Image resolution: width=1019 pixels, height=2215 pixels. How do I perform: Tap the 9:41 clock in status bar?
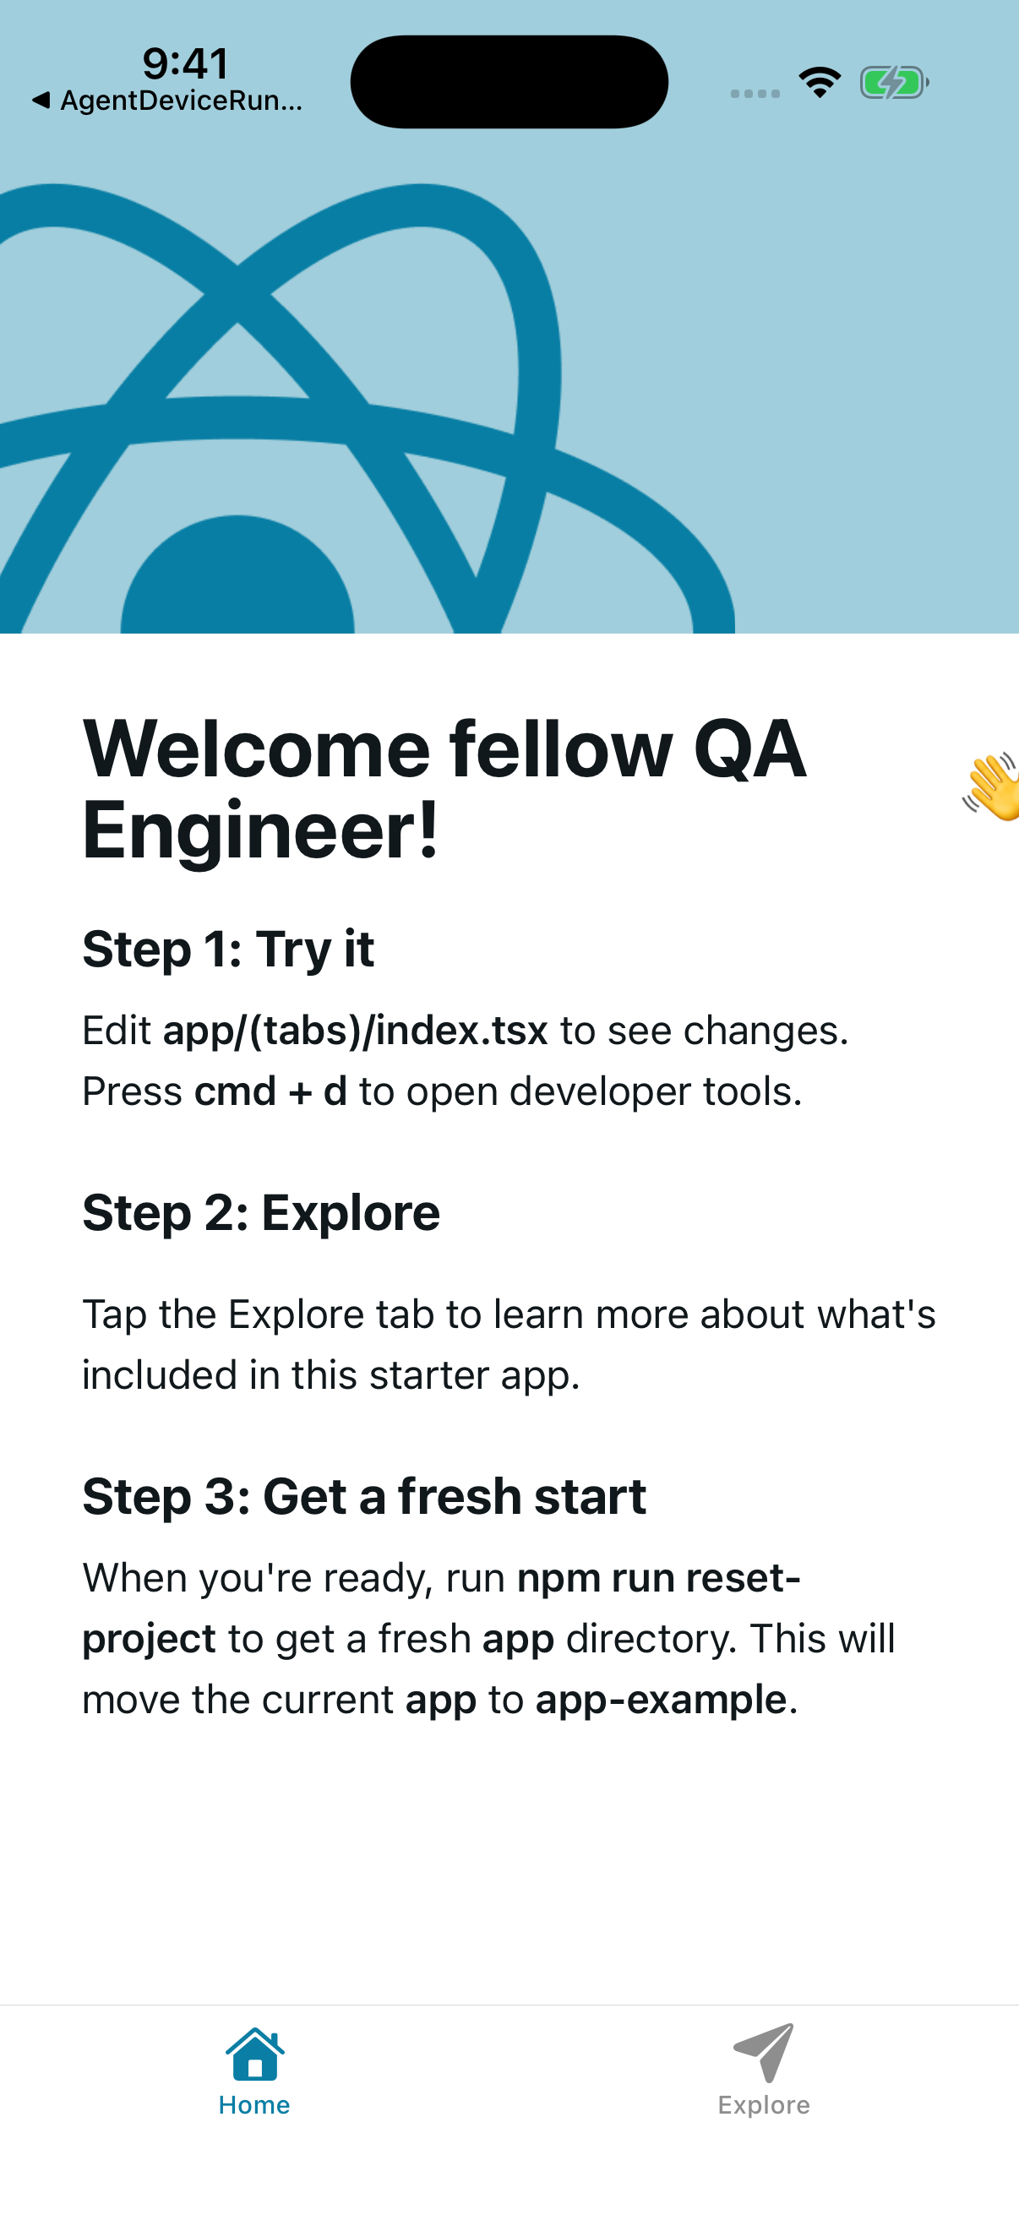pos(186,63)
